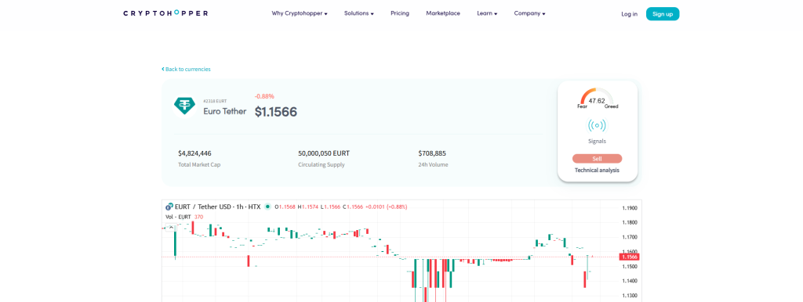Image resolution: width=803 pixels, height=302 pixels.
Task: Click the Sell technical analysis badge
Action: click(x=597, y=159)
